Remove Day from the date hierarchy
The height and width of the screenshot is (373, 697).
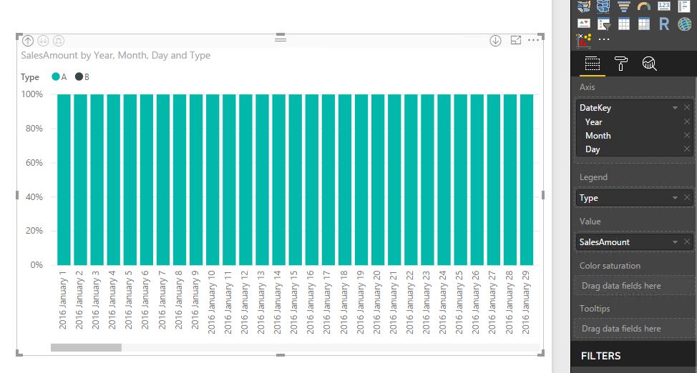[x=687, y=149]
